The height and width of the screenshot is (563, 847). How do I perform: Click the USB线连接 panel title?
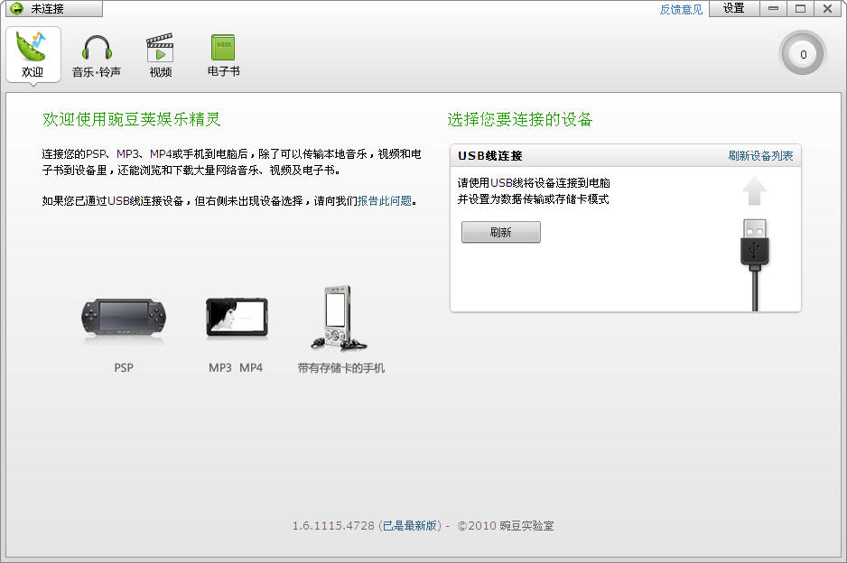pyautogui.click(x=490, y=156)
